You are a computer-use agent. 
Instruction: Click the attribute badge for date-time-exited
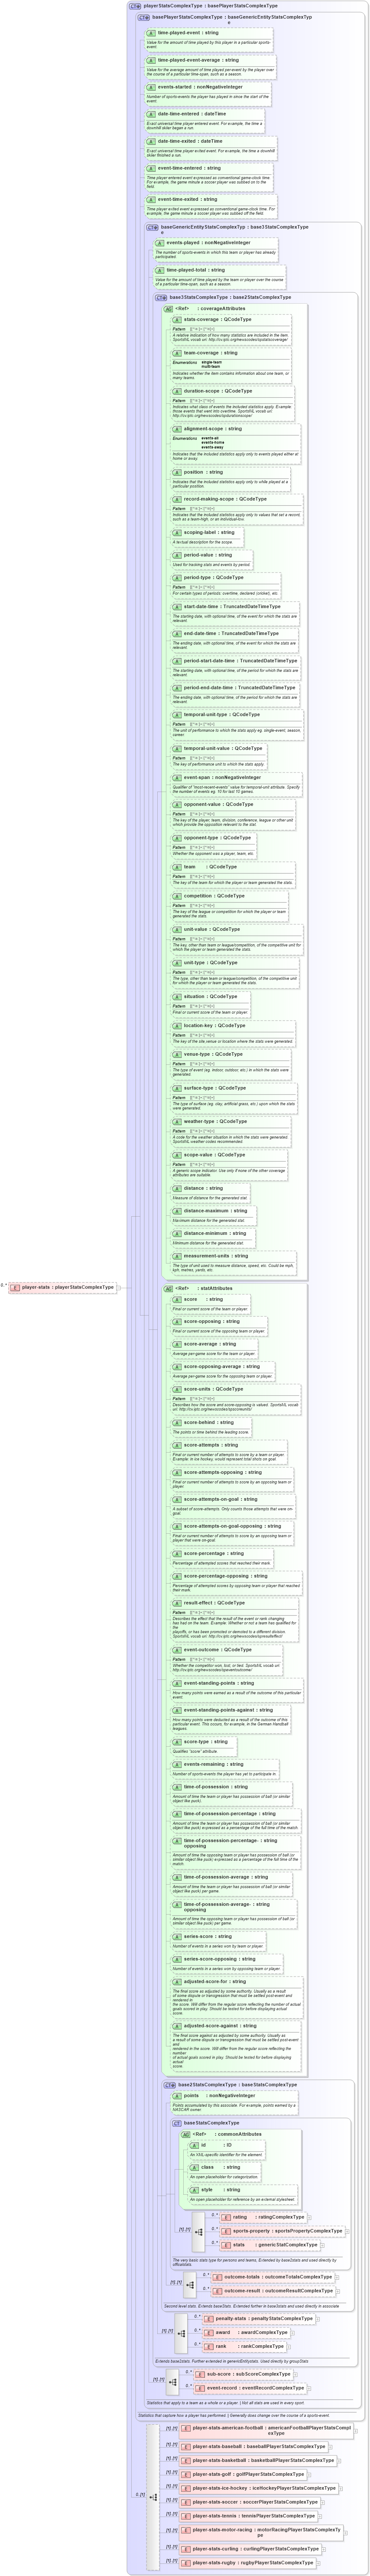152,141
